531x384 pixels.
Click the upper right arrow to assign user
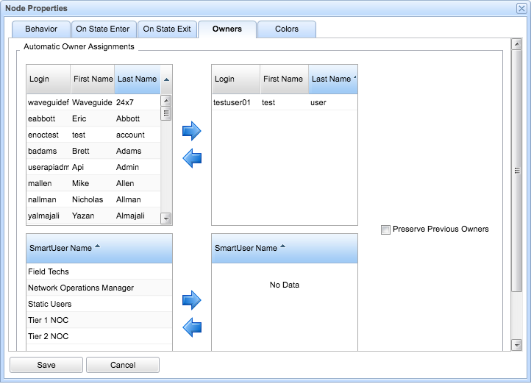pyautogui.click(x=191, y=132)
